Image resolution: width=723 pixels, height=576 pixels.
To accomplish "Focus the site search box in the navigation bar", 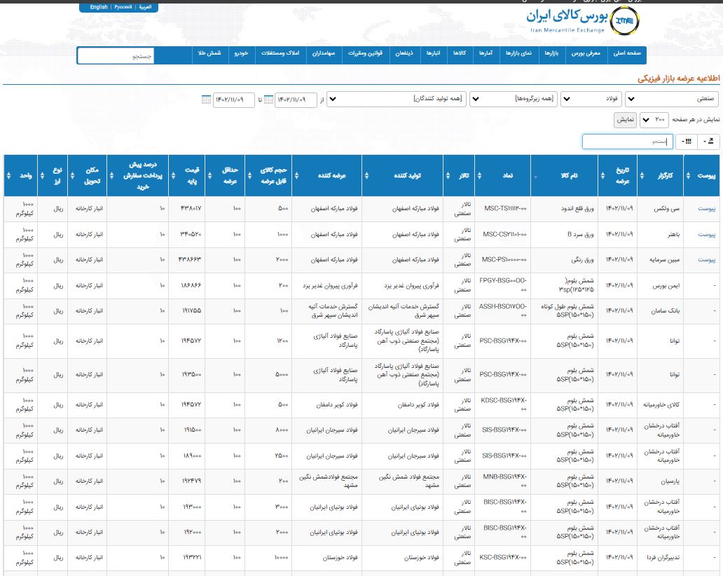I will tap(116, 56).
